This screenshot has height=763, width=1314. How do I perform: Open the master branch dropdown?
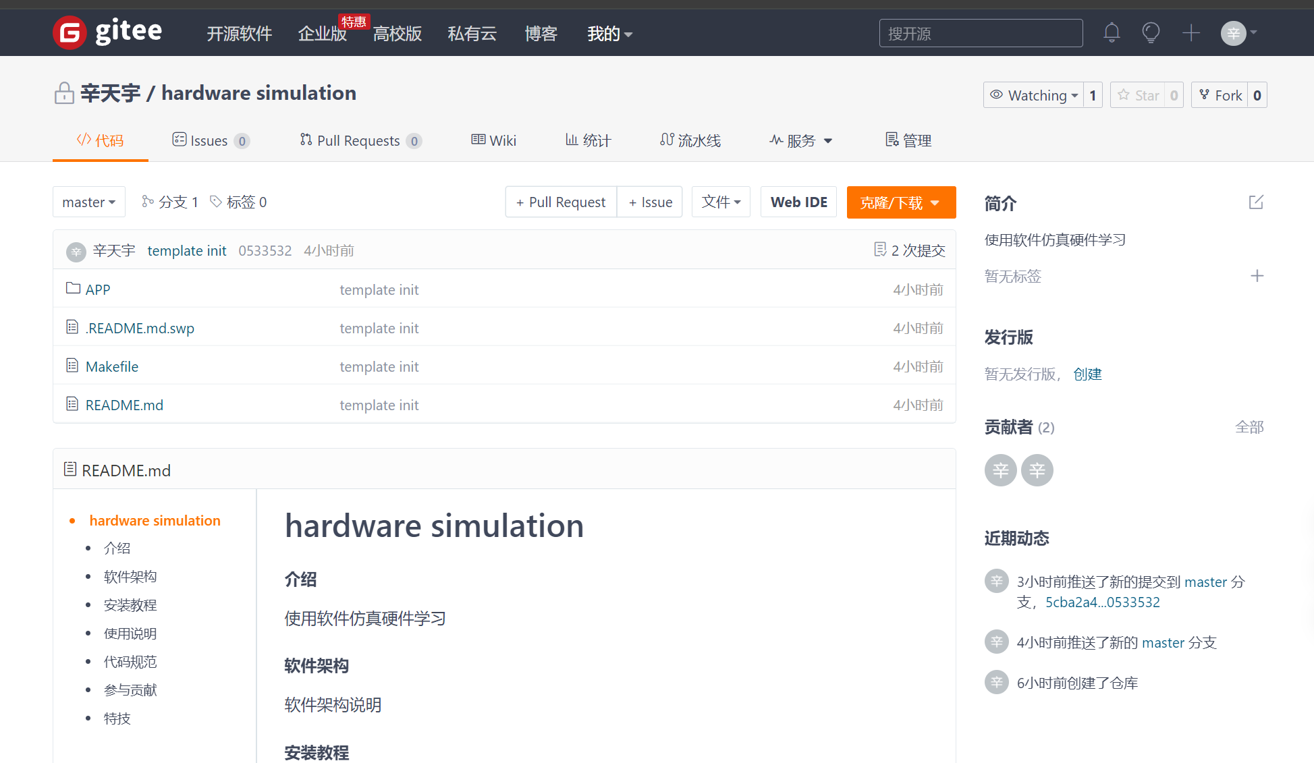coord(88,202)
